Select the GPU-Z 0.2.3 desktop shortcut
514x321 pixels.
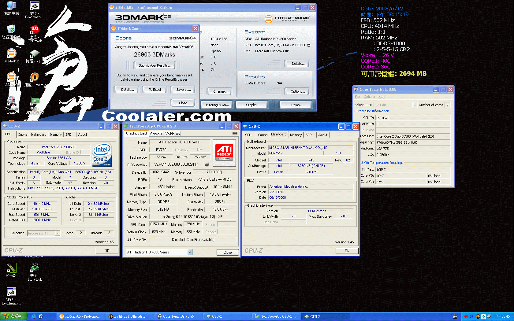point(35,105)
